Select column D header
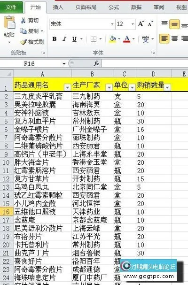 point(153,74)
